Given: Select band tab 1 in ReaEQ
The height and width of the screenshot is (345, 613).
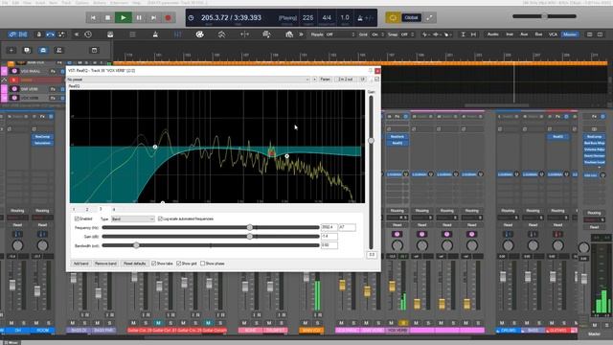Looking at the screenshot, I should click(x=74, y=210).
